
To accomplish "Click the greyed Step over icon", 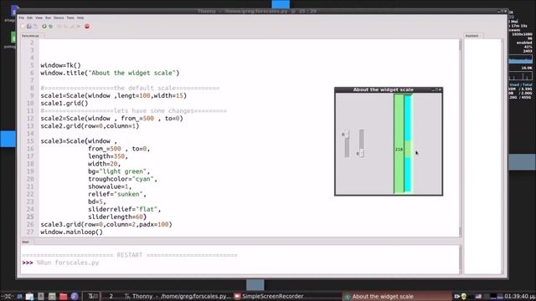I will pyautogui.click(x=59, y=26).
